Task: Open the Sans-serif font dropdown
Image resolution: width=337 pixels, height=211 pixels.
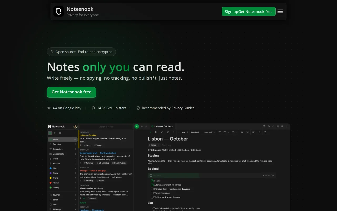Action: [x=210, y=132]
